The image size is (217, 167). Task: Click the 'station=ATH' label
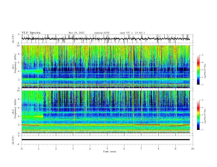(x=102, y=33)
